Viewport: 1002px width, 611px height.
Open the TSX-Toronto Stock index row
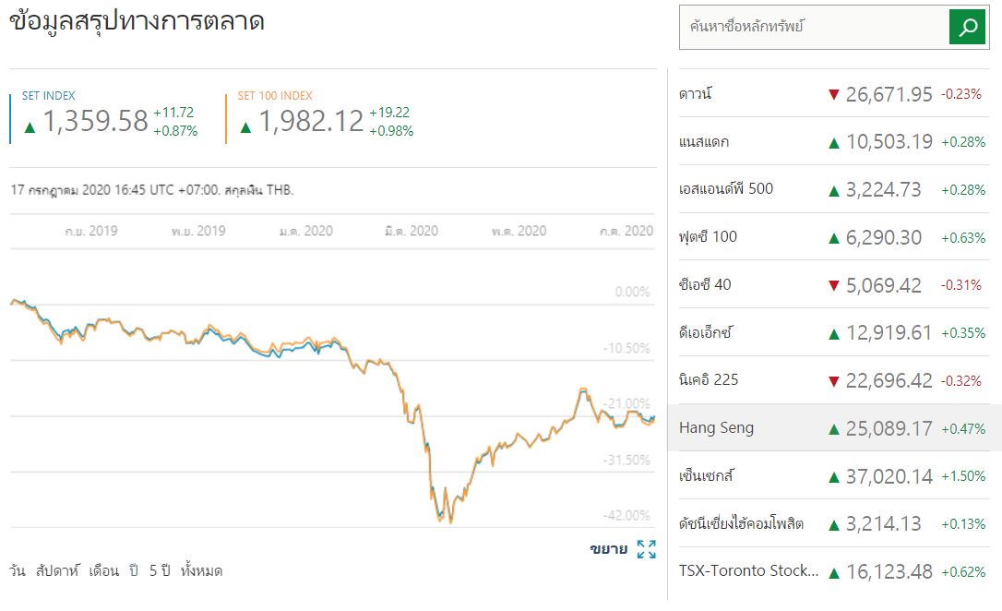pyautogui.click(x=748, y=570)
